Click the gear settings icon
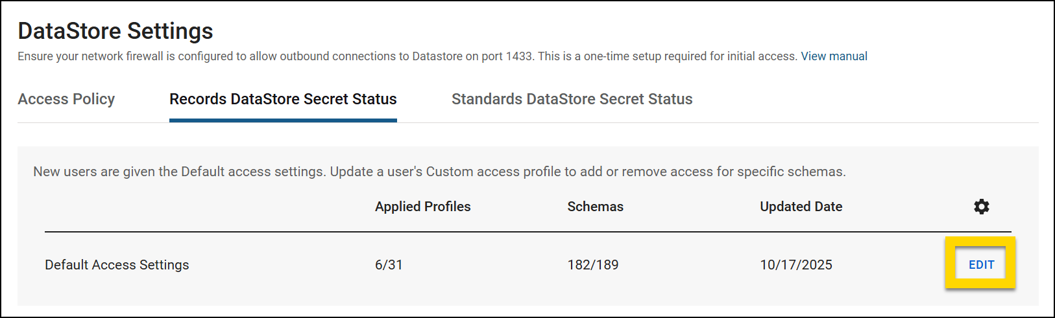The height and width of the screenshot is (318, 1055). (981, 207)
